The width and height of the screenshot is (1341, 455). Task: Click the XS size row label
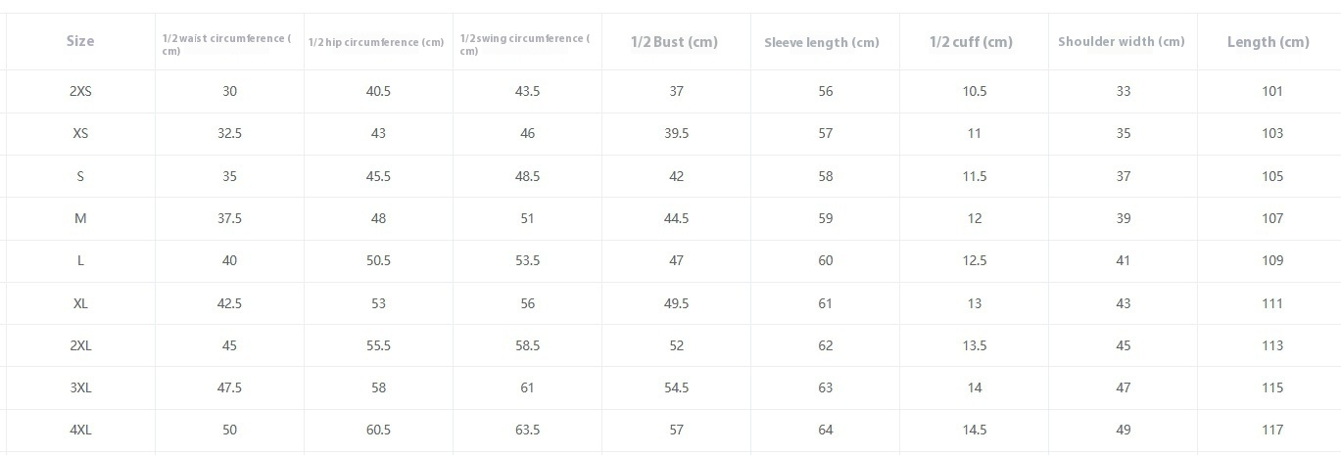[x=80, y=133]
